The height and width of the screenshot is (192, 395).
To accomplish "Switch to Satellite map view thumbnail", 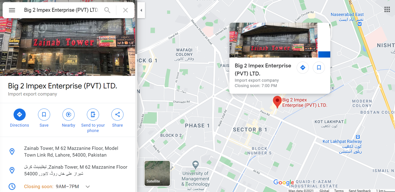I will [x=157, y=173].
